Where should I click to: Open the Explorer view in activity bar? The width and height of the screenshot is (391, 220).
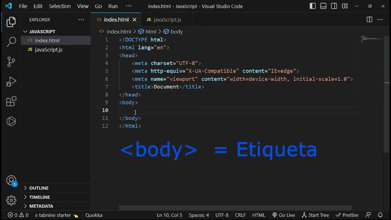pos(11,22)
